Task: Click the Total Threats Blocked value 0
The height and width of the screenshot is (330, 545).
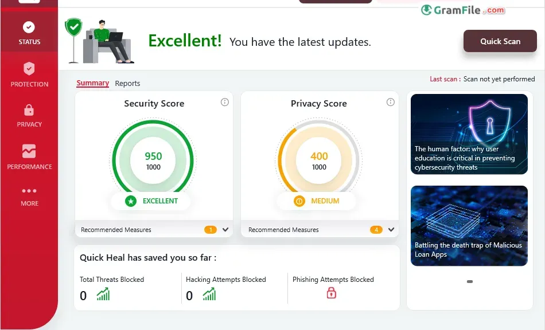Action: [x=83, y=296]
